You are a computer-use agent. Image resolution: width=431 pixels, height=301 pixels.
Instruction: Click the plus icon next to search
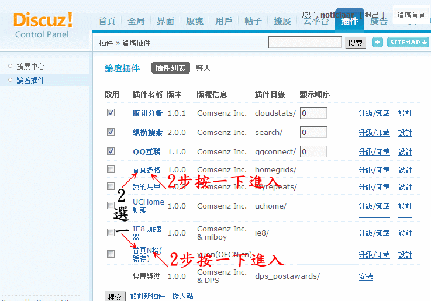pos(377,42)
